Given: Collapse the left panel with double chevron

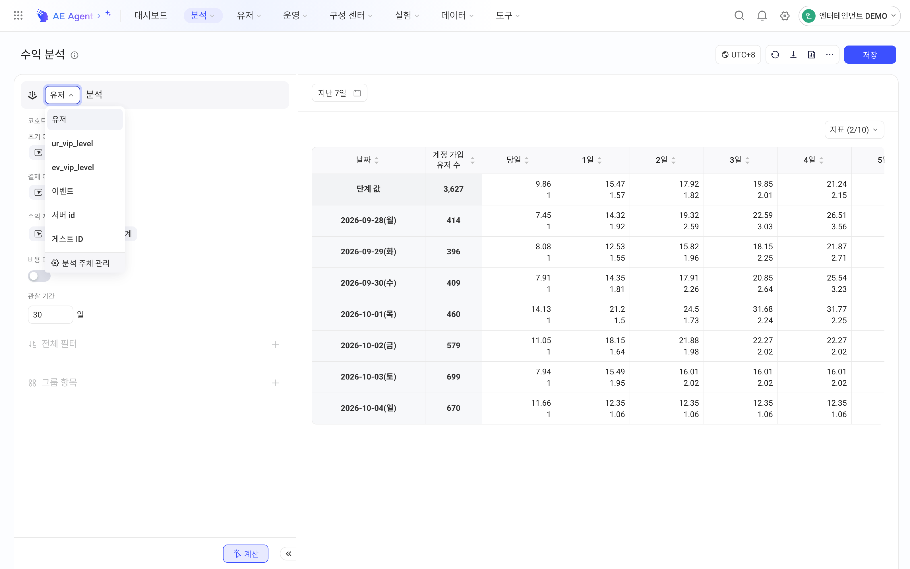Looking at the screenshot, I should point(288,553).
